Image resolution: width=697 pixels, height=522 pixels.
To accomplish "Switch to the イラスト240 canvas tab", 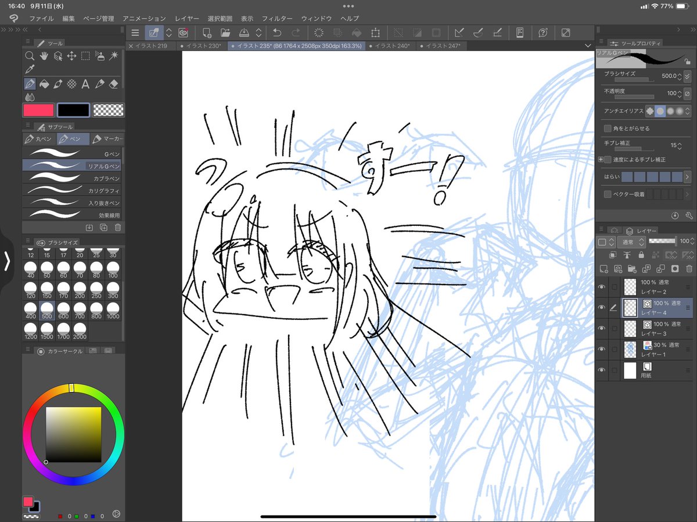I will [390, 45].
